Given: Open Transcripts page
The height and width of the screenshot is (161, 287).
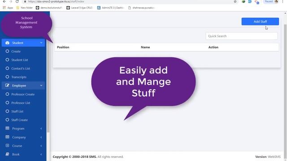Looking at the screenshot, I should coord(19,77).
